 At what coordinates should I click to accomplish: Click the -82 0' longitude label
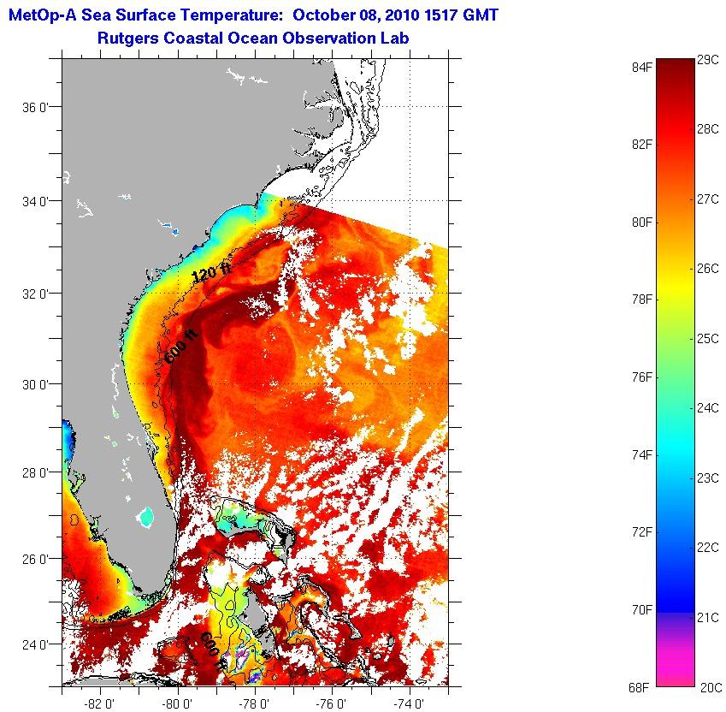coord(99,703)
